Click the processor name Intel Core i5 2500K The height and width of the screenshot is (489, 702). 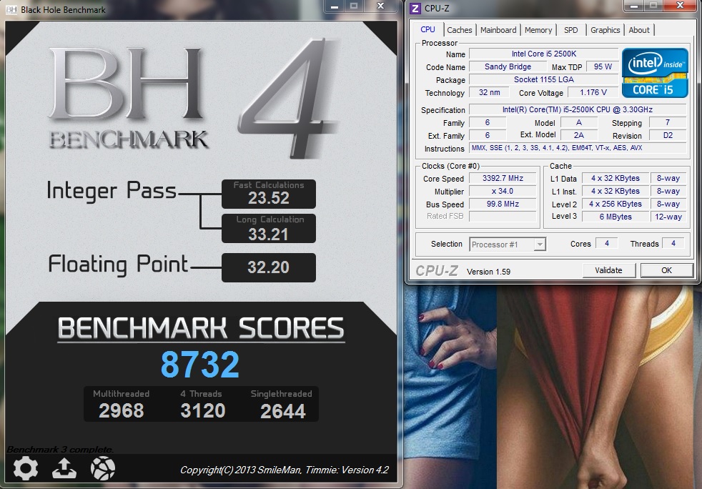click(543, 54)
